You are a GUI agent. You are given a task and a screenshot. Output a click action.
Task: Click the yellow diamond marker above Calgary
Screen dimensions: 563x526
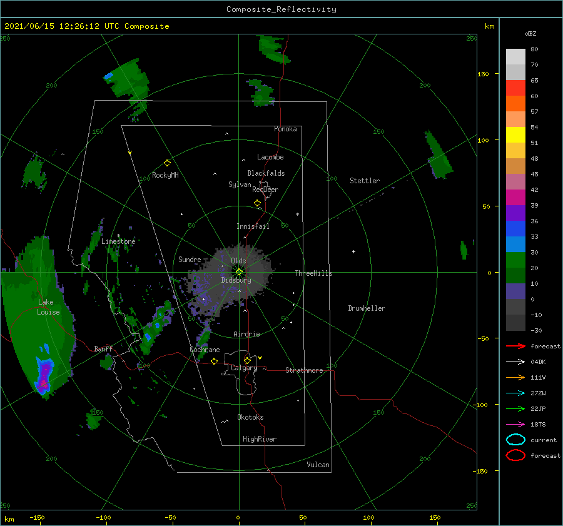click(247, 360)
